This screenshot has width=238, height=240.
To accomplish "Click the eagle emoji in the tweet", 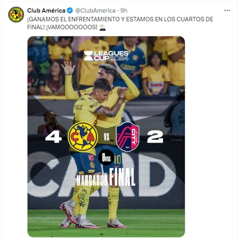I will (x=103, y=28).
